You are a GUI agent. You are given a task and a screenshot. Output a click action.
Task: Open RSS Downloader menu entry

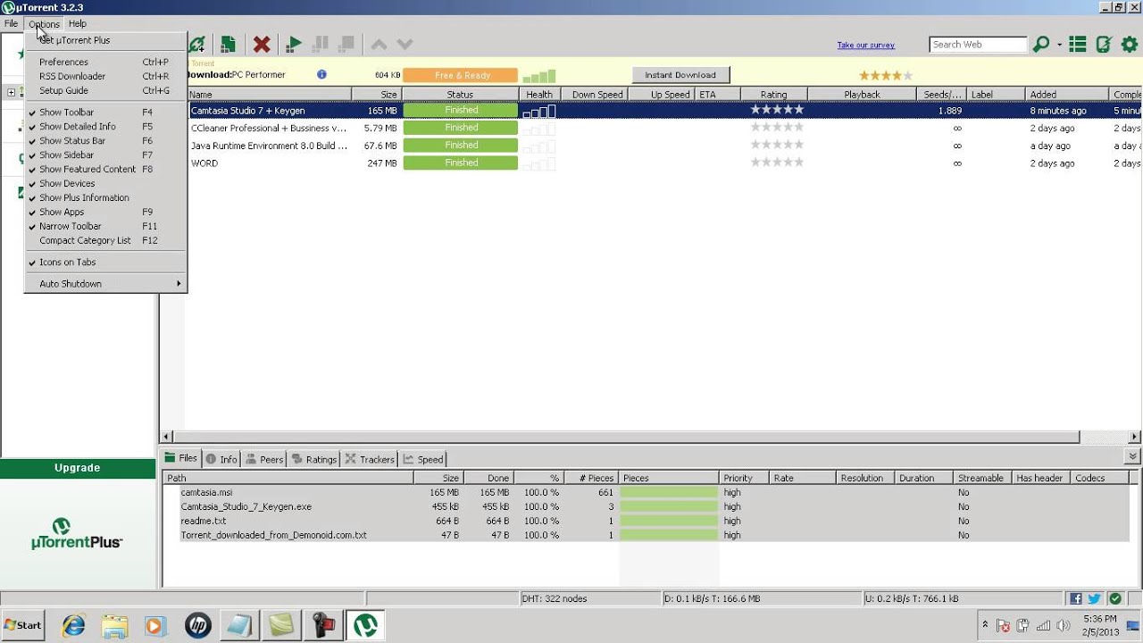pos(105,77)
